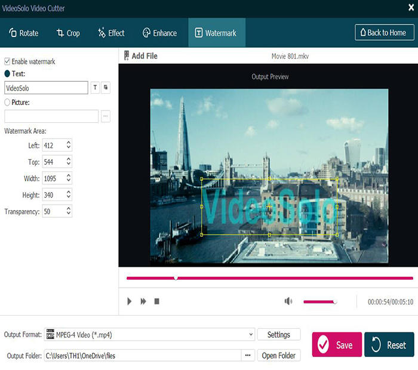Go to the Enhance tab
Screen dimensions: 418x370
(x=159, y=33)
